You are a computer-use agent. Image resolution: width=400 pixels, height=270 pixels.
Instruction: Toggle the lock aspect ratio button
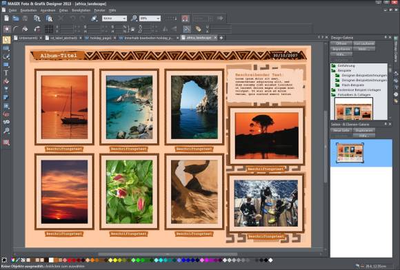[132, 30]
